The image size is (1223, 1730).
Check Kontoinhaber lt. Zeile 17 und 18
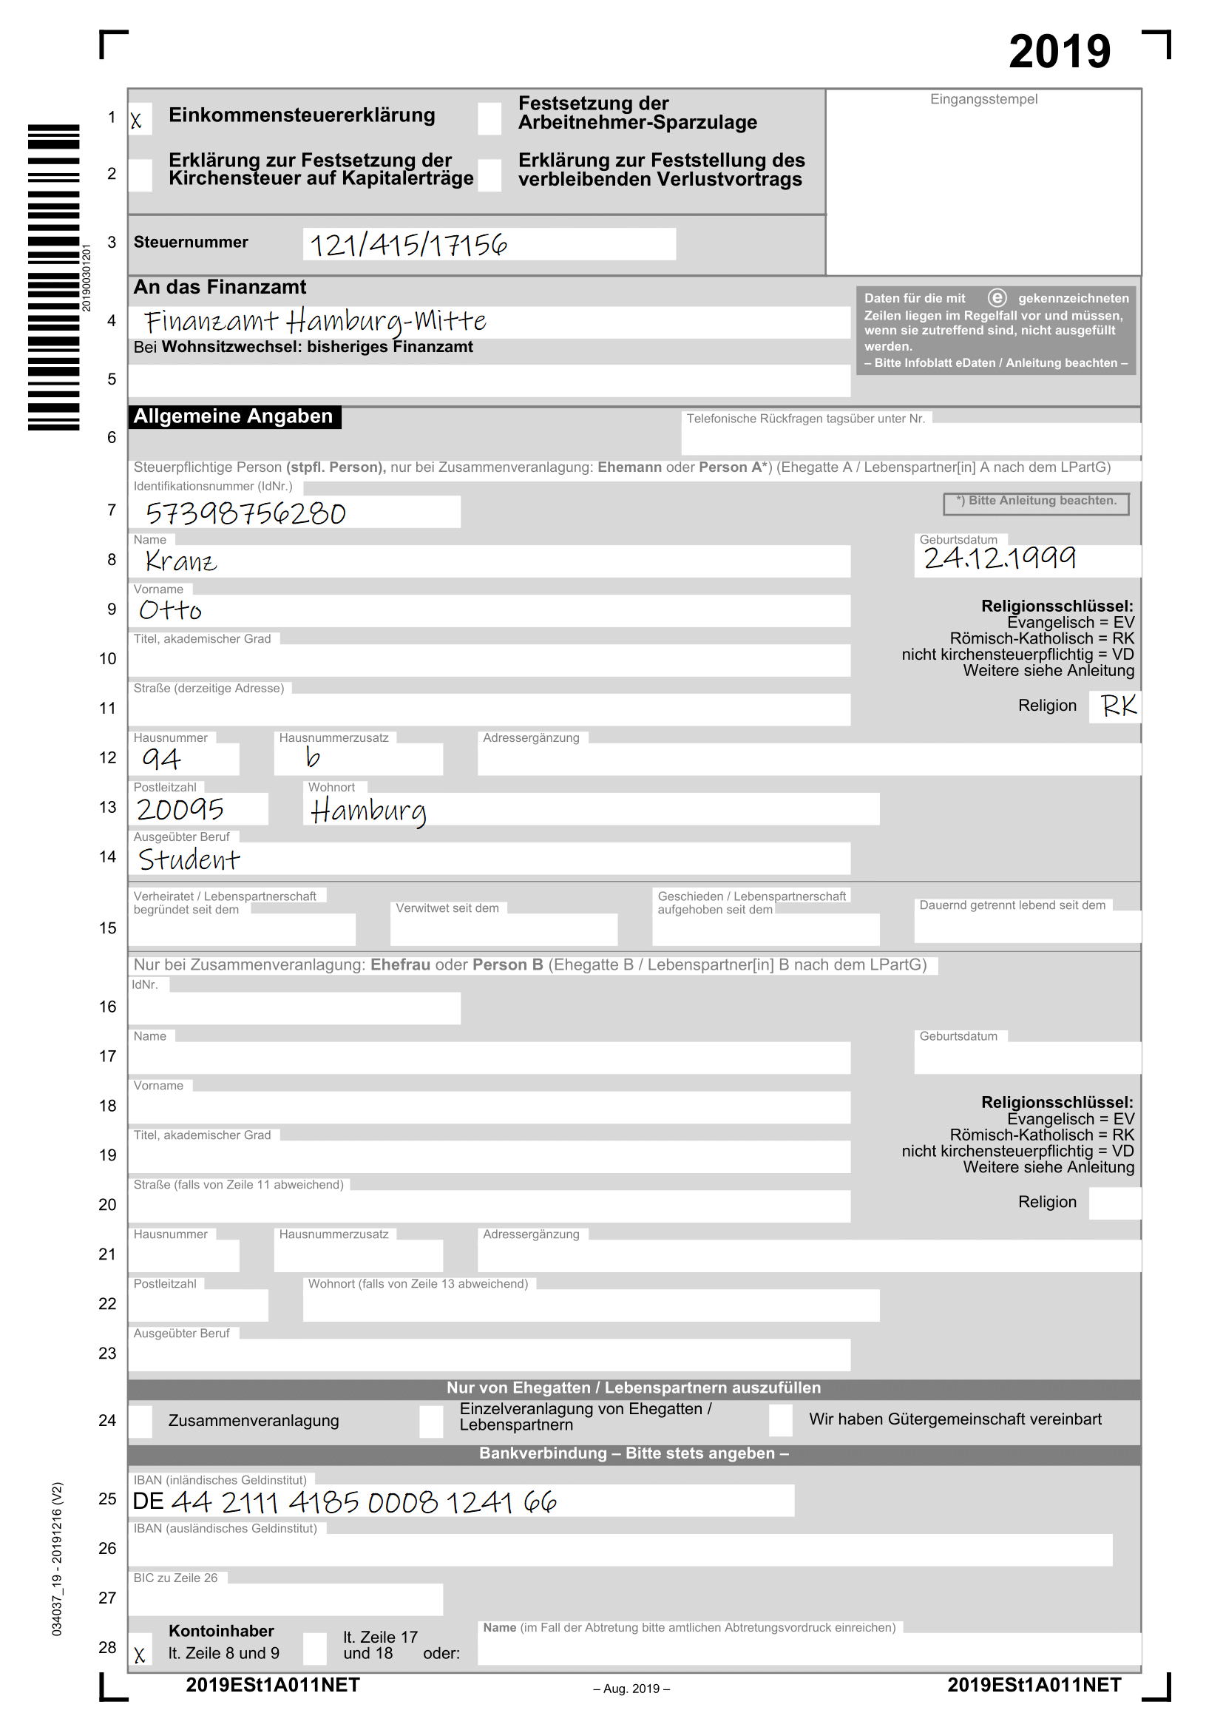point(315,1649)
